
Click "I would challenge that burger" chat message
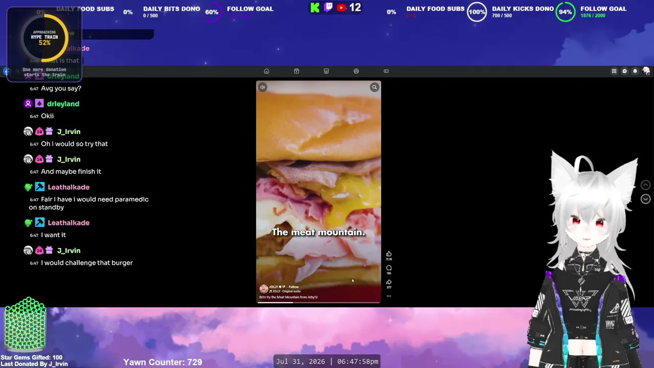[x=87, y=263]
